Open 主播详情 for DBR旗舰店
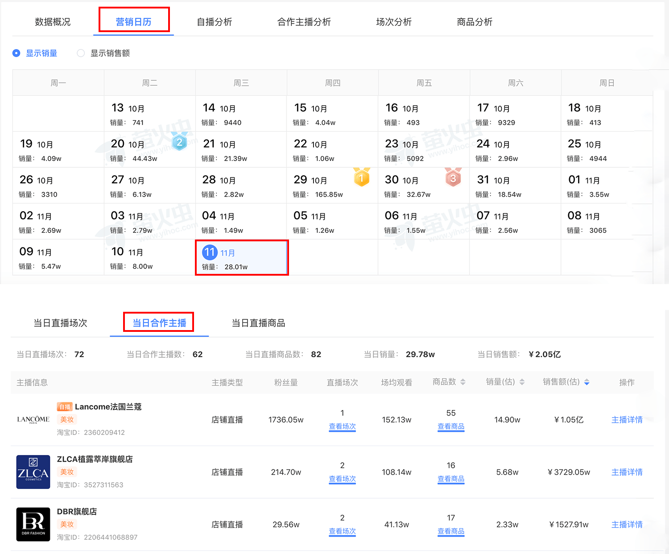 (627, 525)
